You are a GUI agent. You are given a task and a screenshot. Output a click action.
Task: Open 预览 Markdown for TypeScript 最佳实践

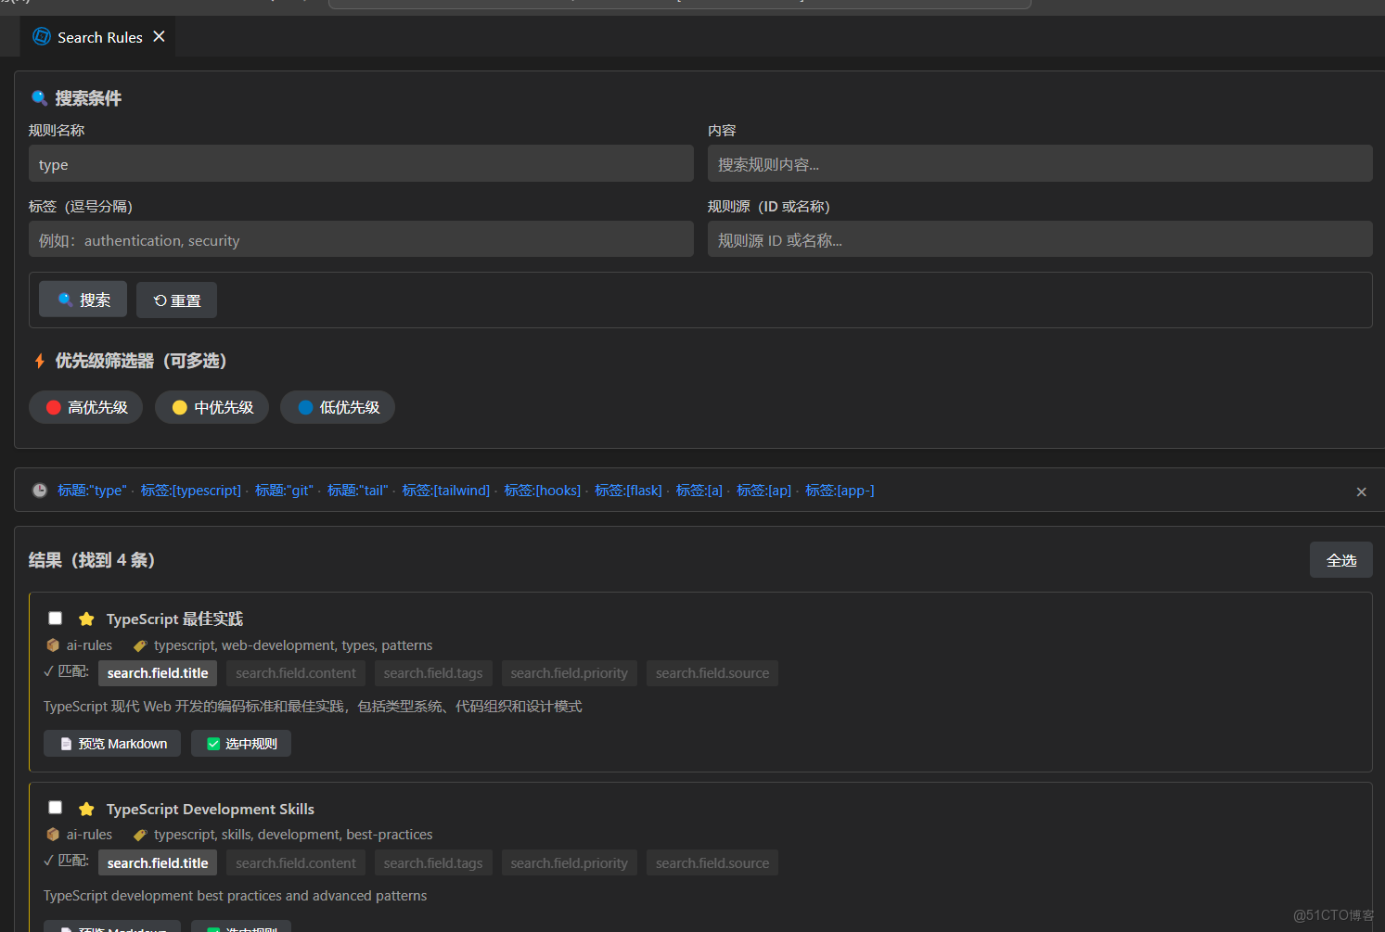[112, 744]
